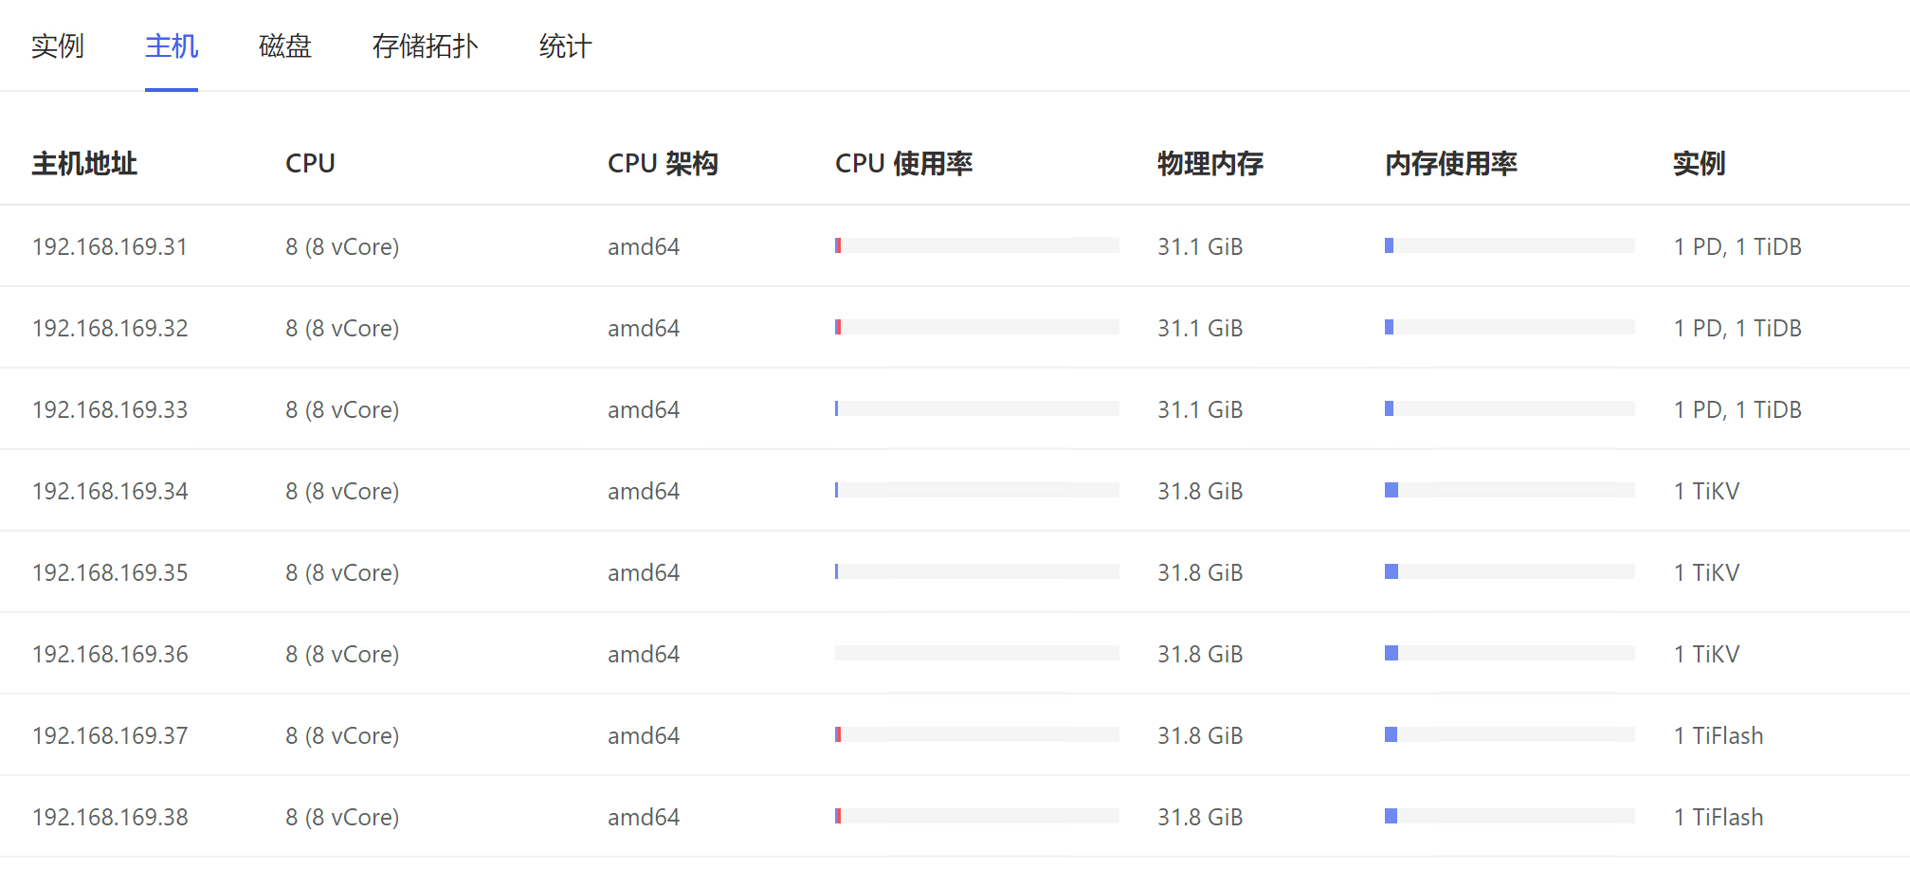Click the 物理内存 column header
Image resolution: width=1910 pixels, height=886 pixels.
(x=1210, y=163)
